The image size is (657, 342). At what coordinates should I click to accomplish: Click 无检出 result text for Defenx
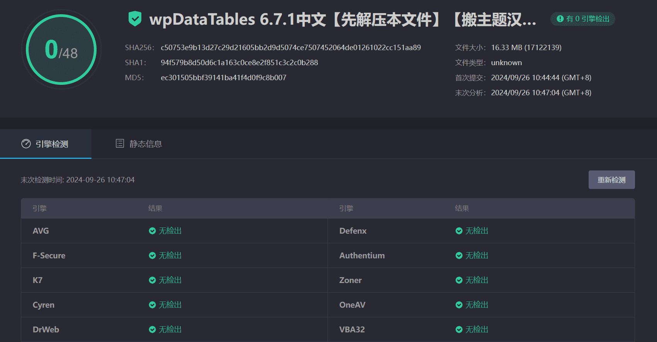point(477,231)
